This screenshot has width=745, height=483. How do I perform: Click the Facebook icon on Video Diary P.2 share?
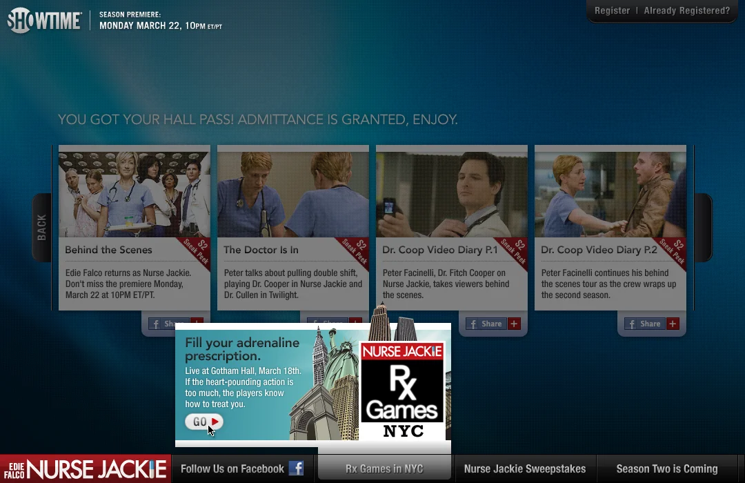click(x=631, y=324)
